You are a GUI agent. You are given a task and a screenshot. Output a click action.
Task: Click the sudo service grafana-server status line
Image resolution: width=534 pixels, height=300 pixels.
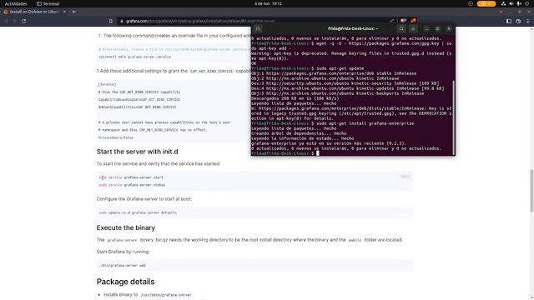pos(132,185)
